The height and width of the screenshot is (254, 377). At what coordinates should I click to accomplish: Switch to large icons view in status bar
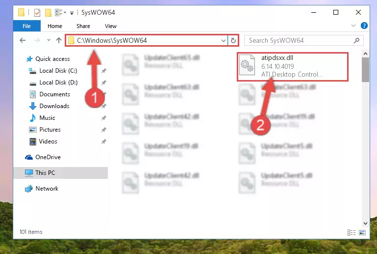tap(362, 232)
